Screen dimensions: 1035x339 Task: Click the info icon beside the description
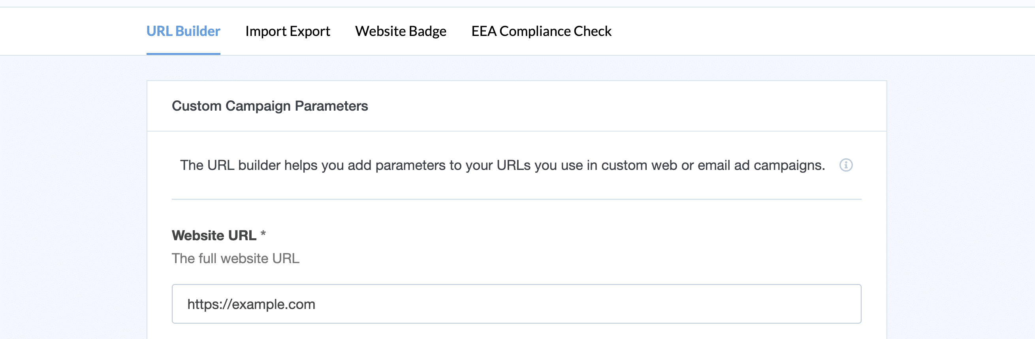[846, 165]
